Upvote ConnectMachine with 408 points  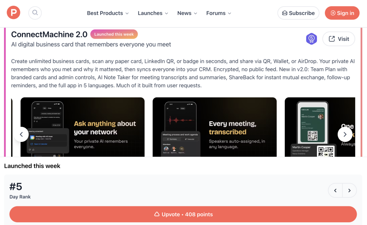pos(183,214)
